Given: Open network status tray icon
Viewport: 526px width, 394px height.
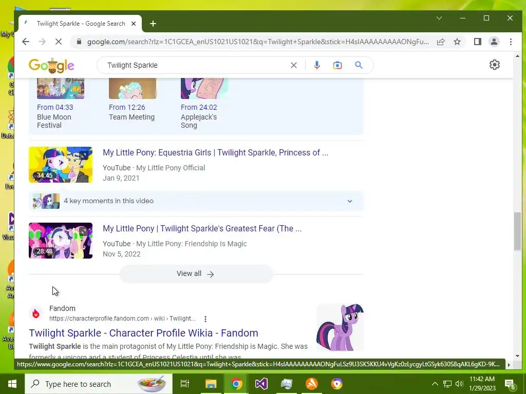Looking at the screenshot, I should [x=447, y=384].
